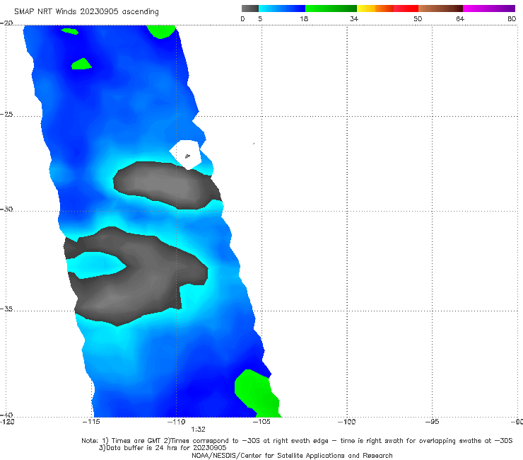Click the latitude axis label '-40'
This screenshot has height=460, width=523.
pos(6,415)
